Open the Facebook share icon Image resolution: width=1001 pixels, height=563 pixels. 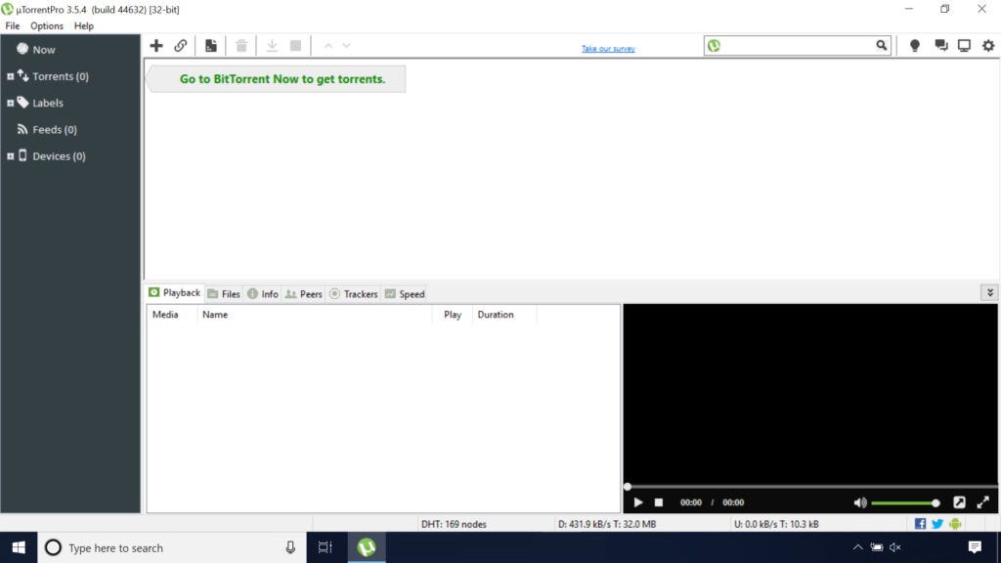tap(920, 524)
